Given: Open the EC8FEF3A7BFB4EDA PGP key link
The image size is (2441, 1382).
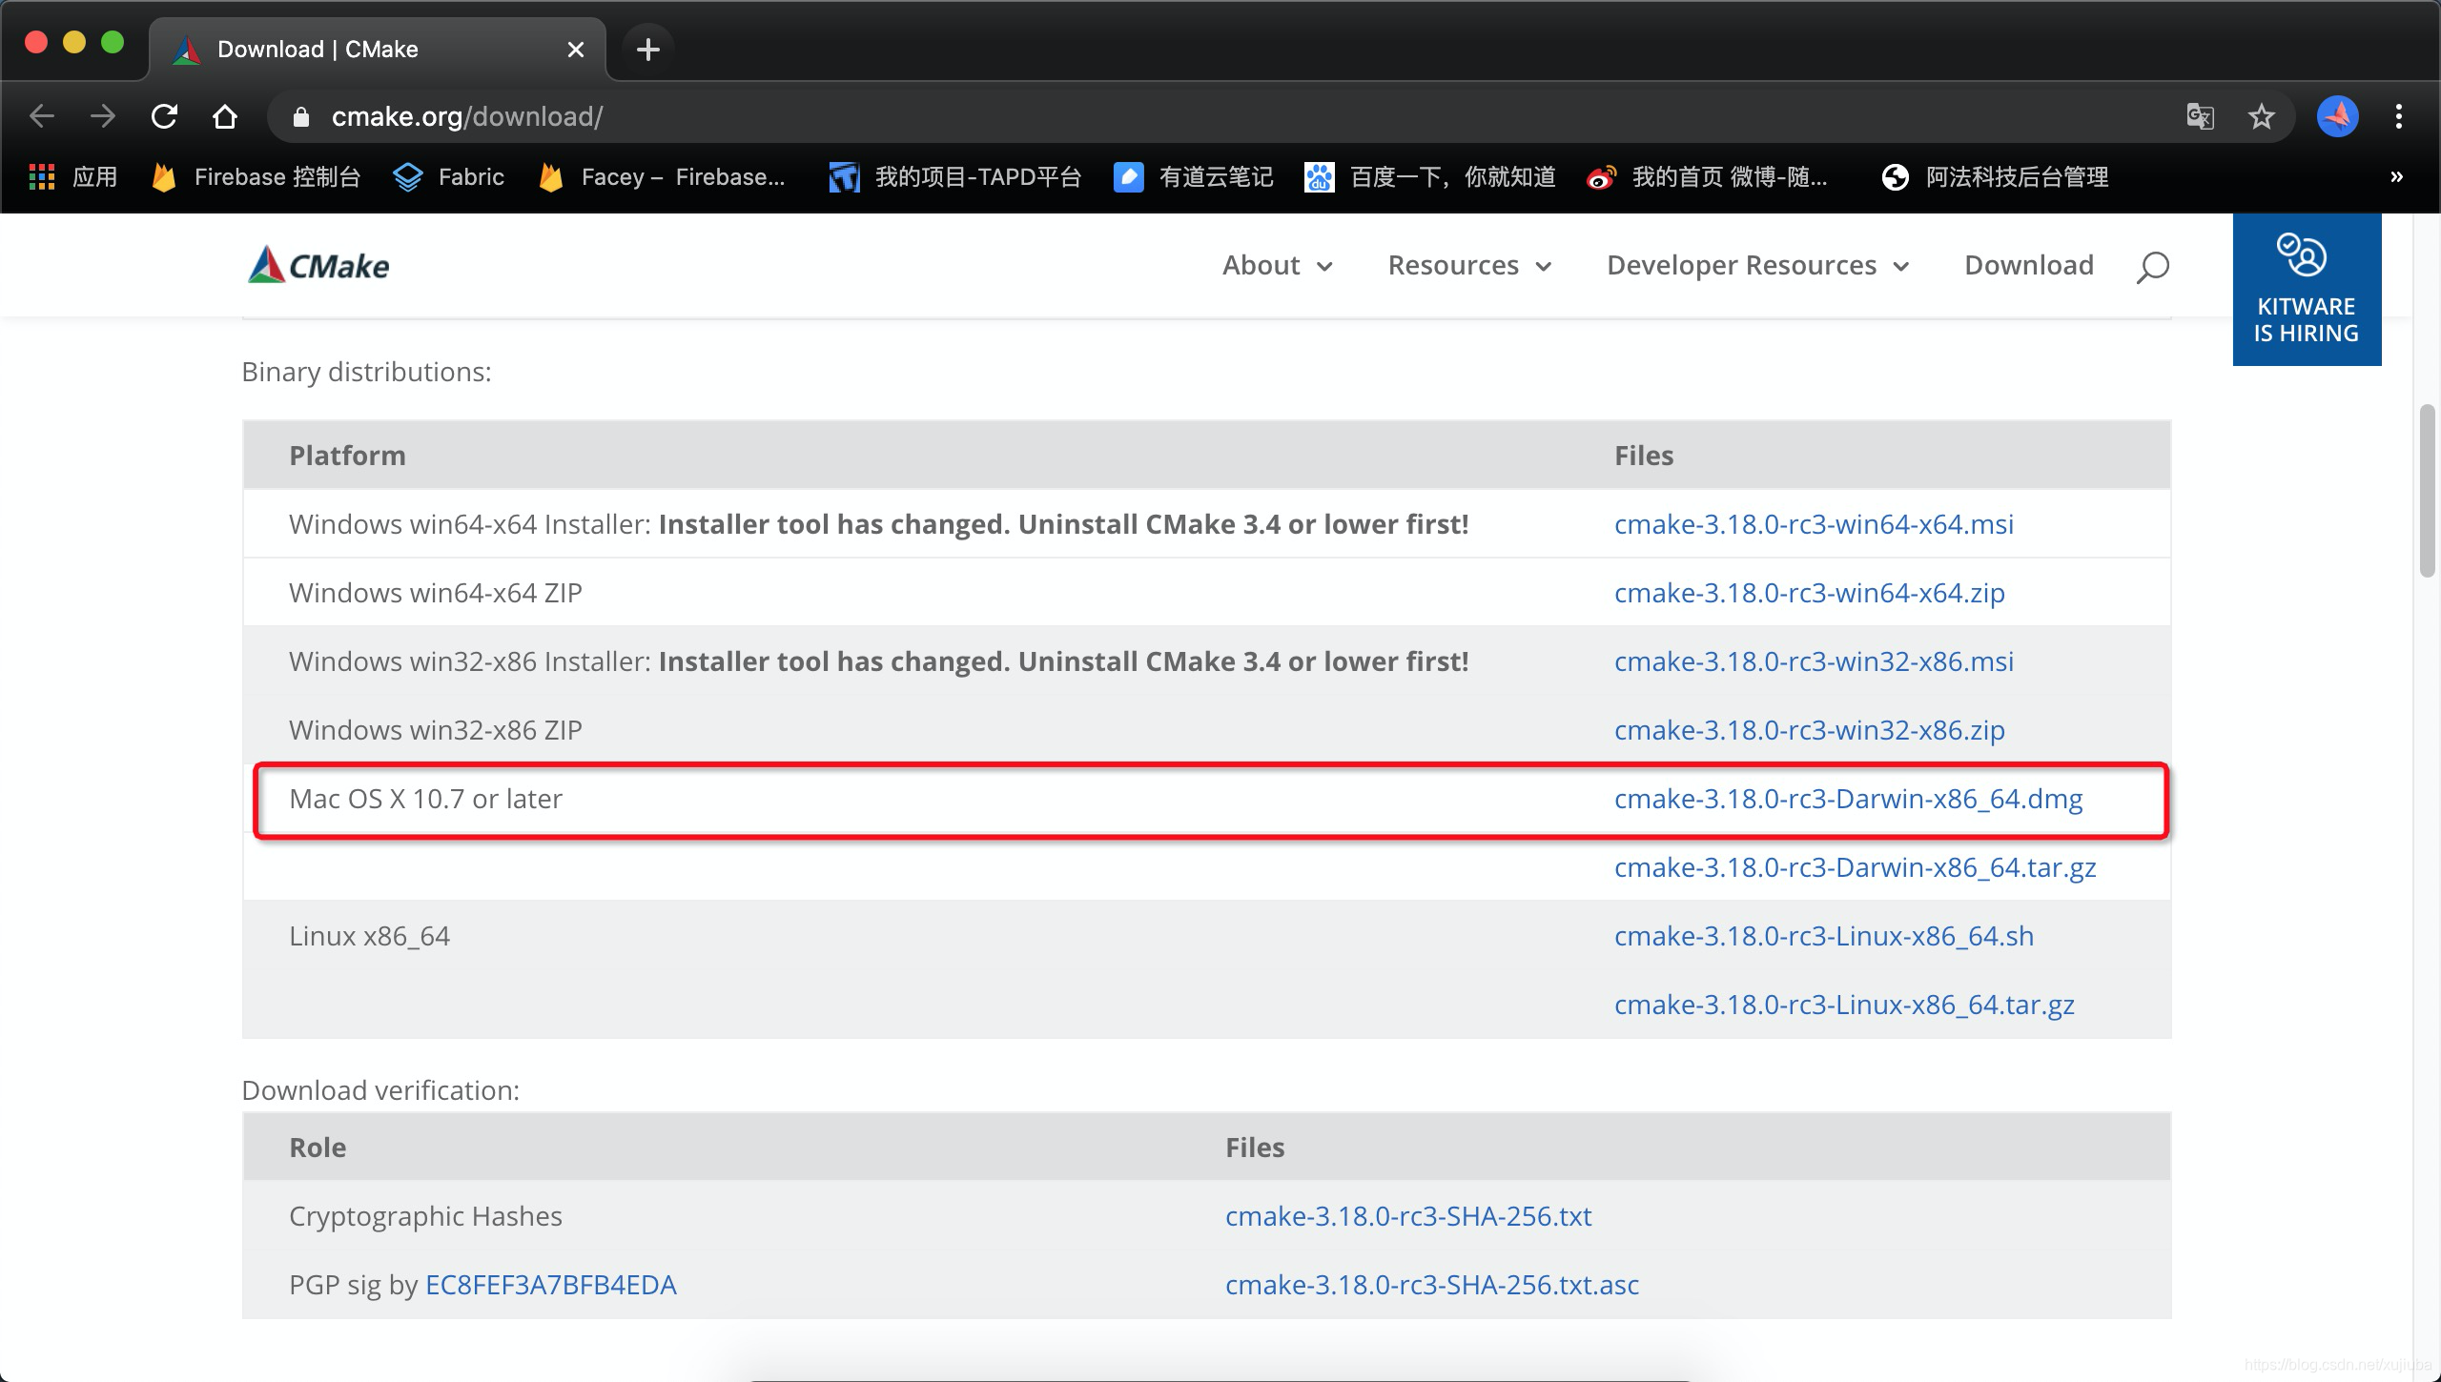Looking at the screenshot, I should coord(550,1285).
